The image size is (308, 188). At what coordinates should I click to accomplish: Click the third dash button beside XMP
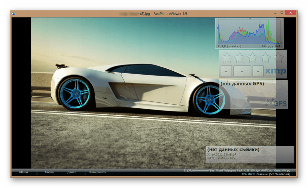click(258, 71)
